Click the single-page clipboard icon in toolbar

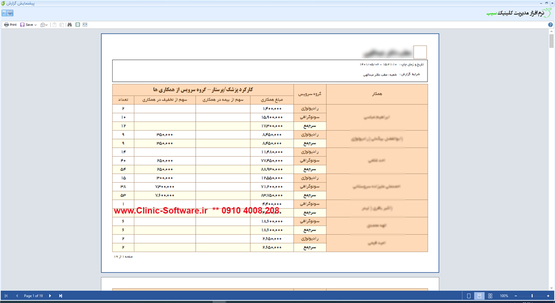coord(55,25)
